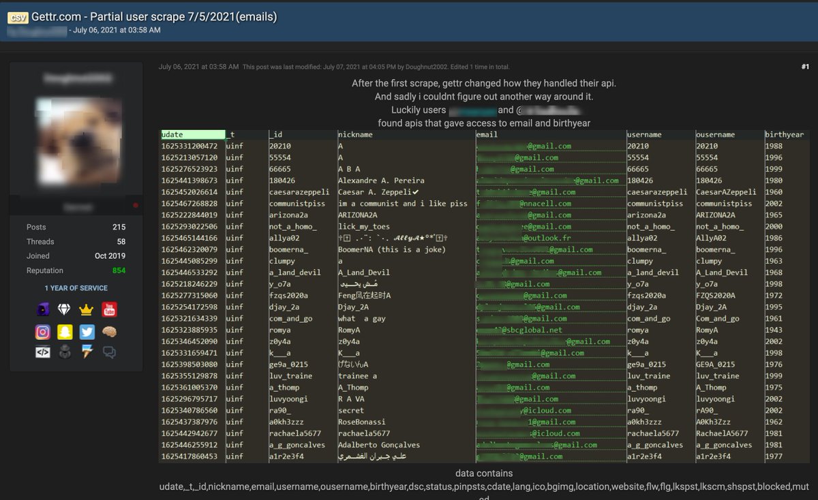This screenshot has width=818, height=500.
Task: Click the yellow csv tag icon
Action: coord(18,17)
